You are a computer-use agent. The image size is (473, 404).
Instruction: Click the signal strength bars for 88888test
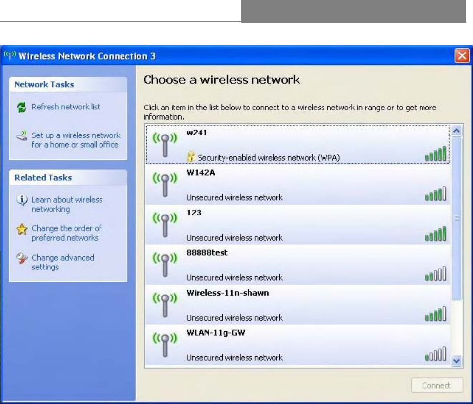pos(435,274)
